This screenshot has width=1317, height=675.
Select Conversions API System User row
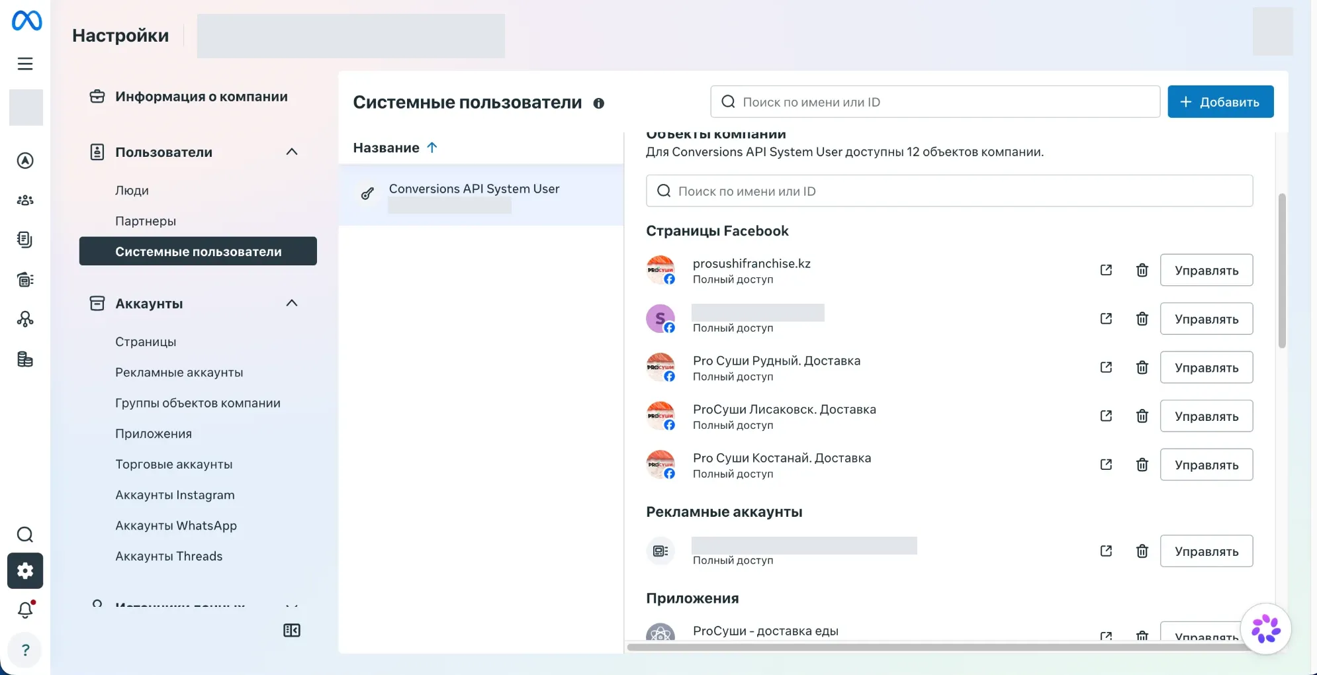click(x=481, y=195)
